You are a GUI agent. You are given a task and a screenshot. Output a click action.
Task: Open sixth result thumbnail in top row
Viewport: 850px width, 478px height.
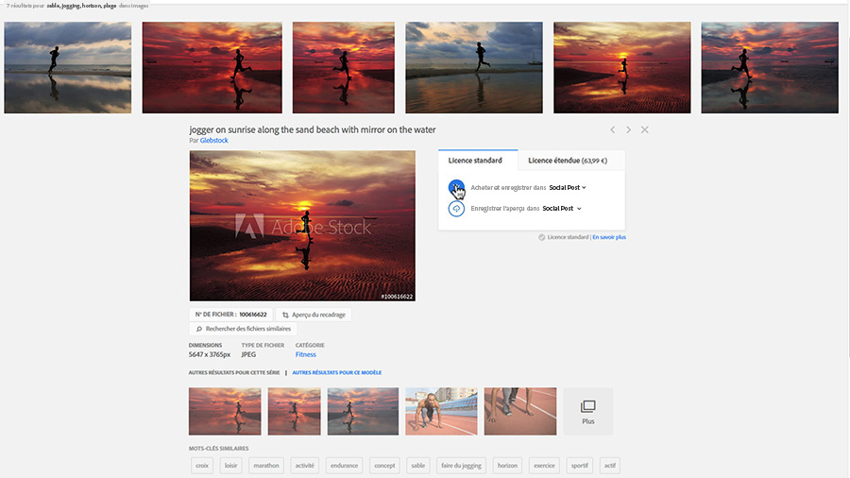[770, 68]
